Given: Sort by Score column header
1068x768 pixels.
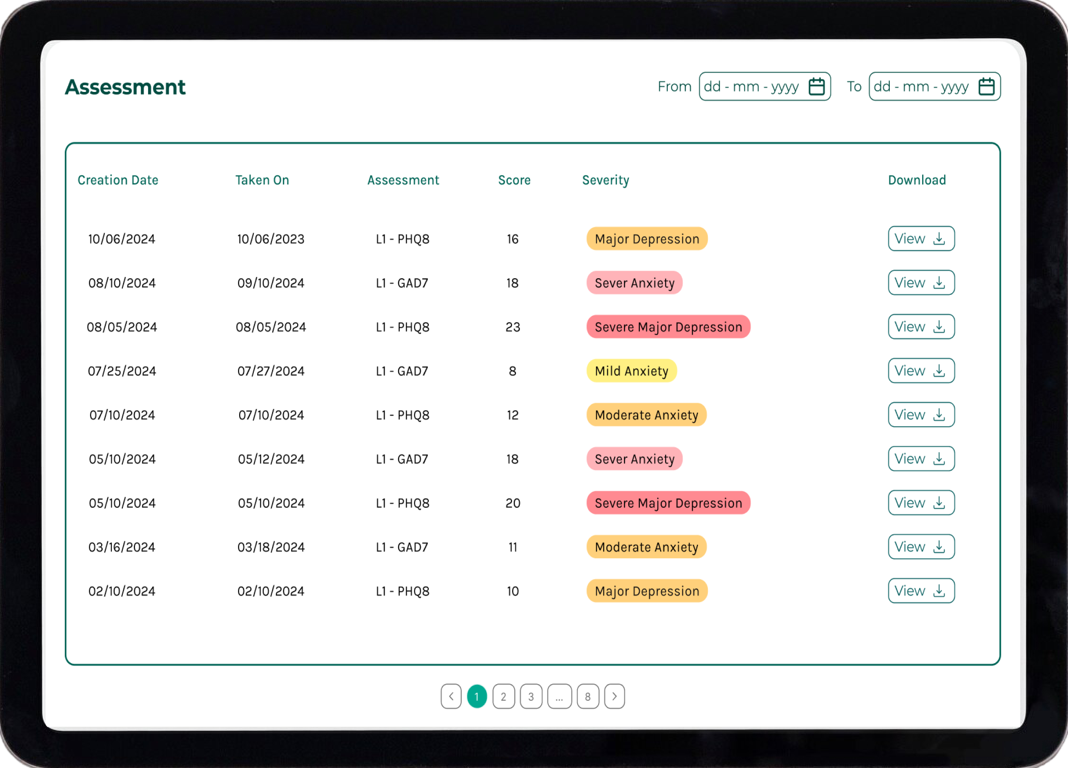Looking at the screenshot, I should [x=514, y=180].
